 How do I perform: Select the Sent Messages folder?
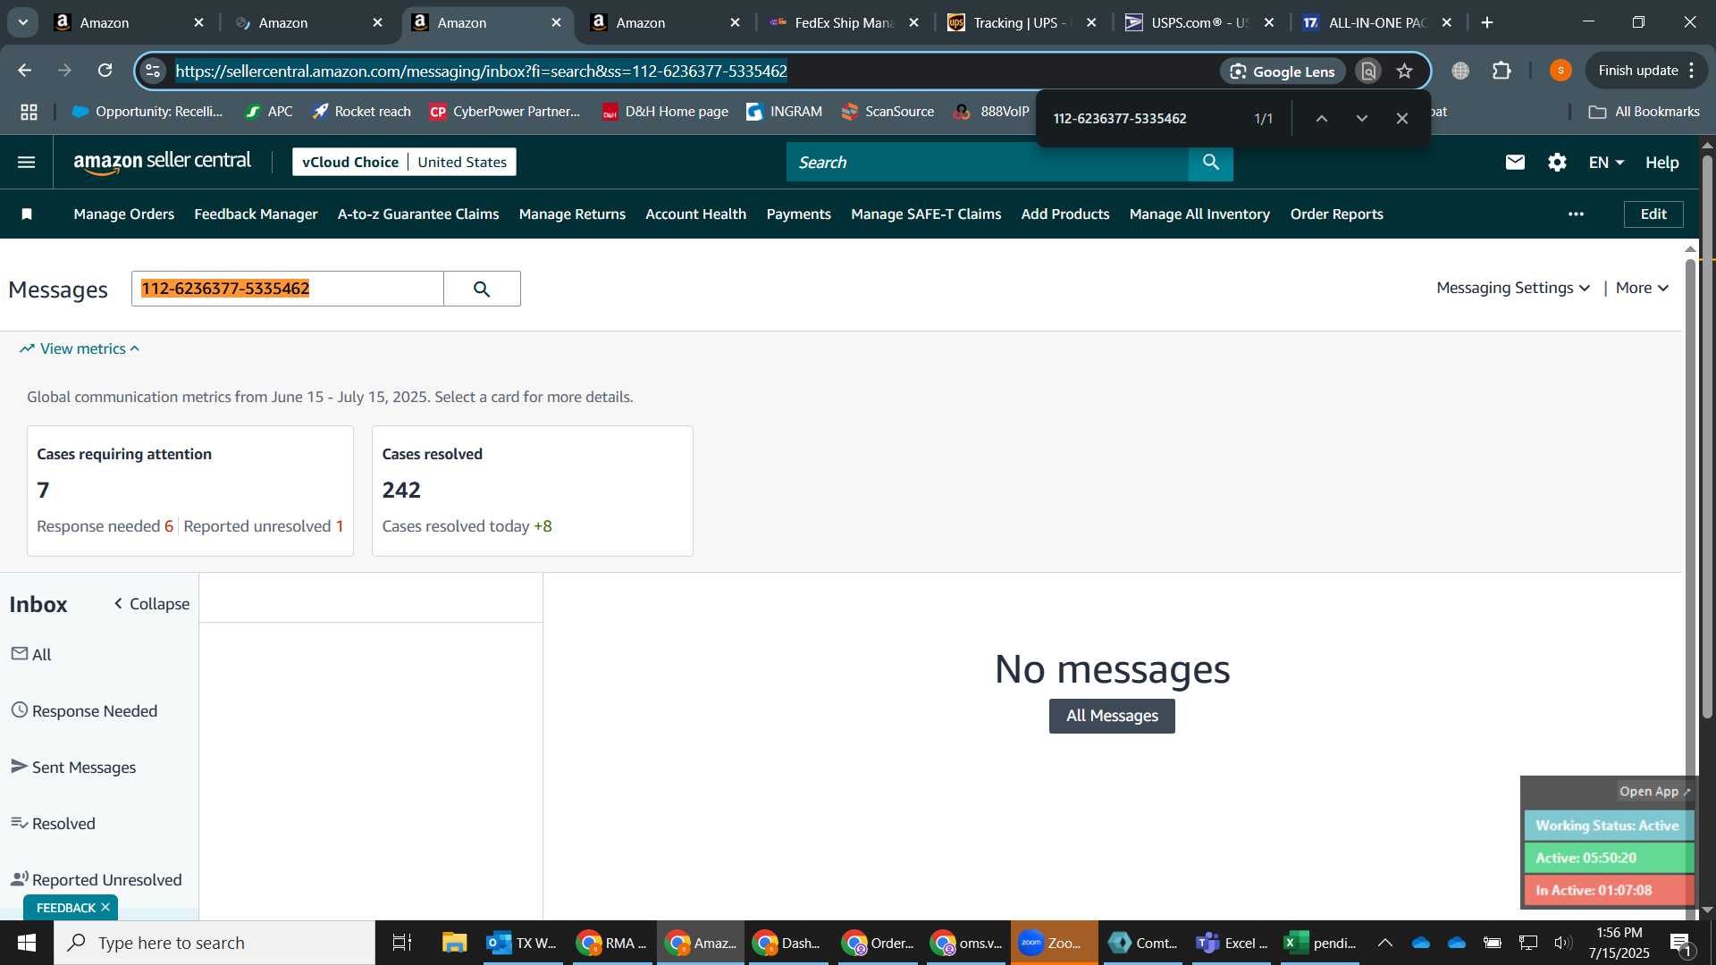coord(73,767)
